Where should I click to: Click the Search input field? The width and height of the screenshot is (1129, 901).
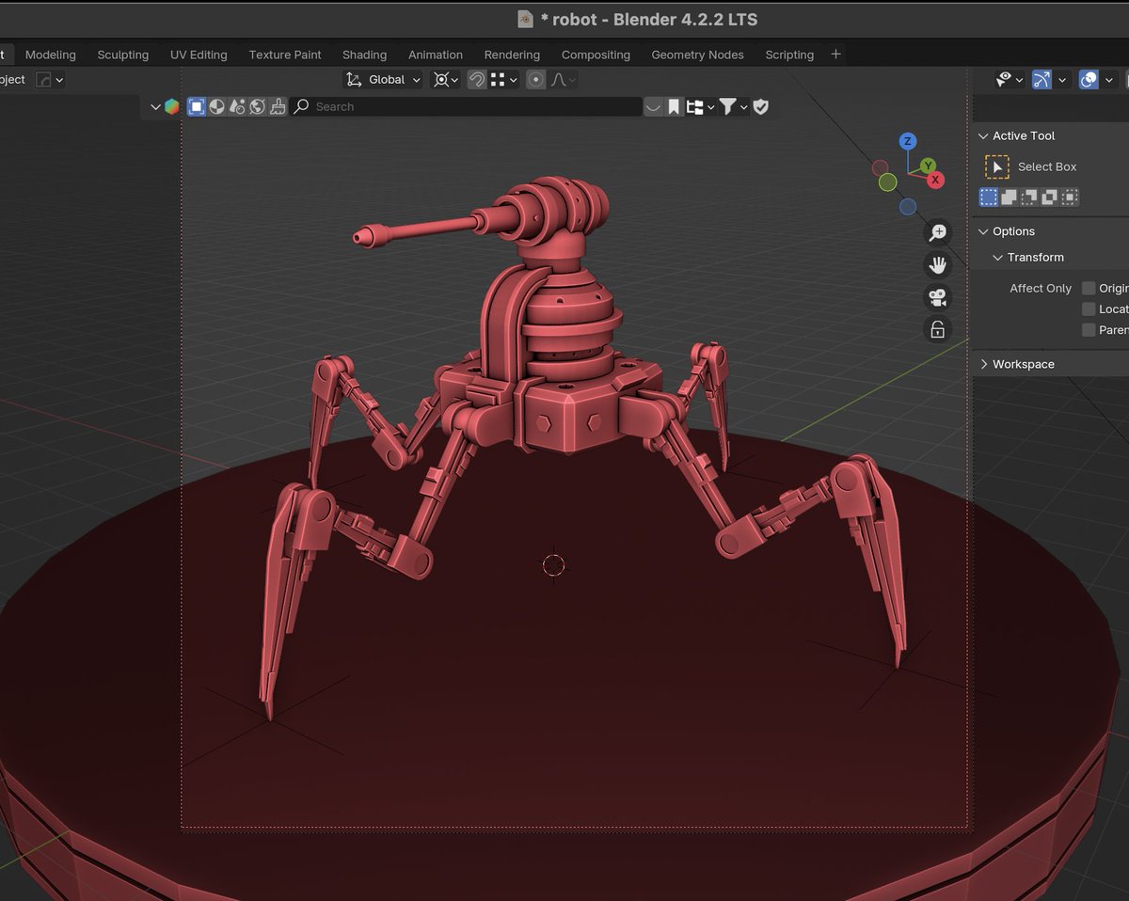pyautogui.click(x=466, y=106)
